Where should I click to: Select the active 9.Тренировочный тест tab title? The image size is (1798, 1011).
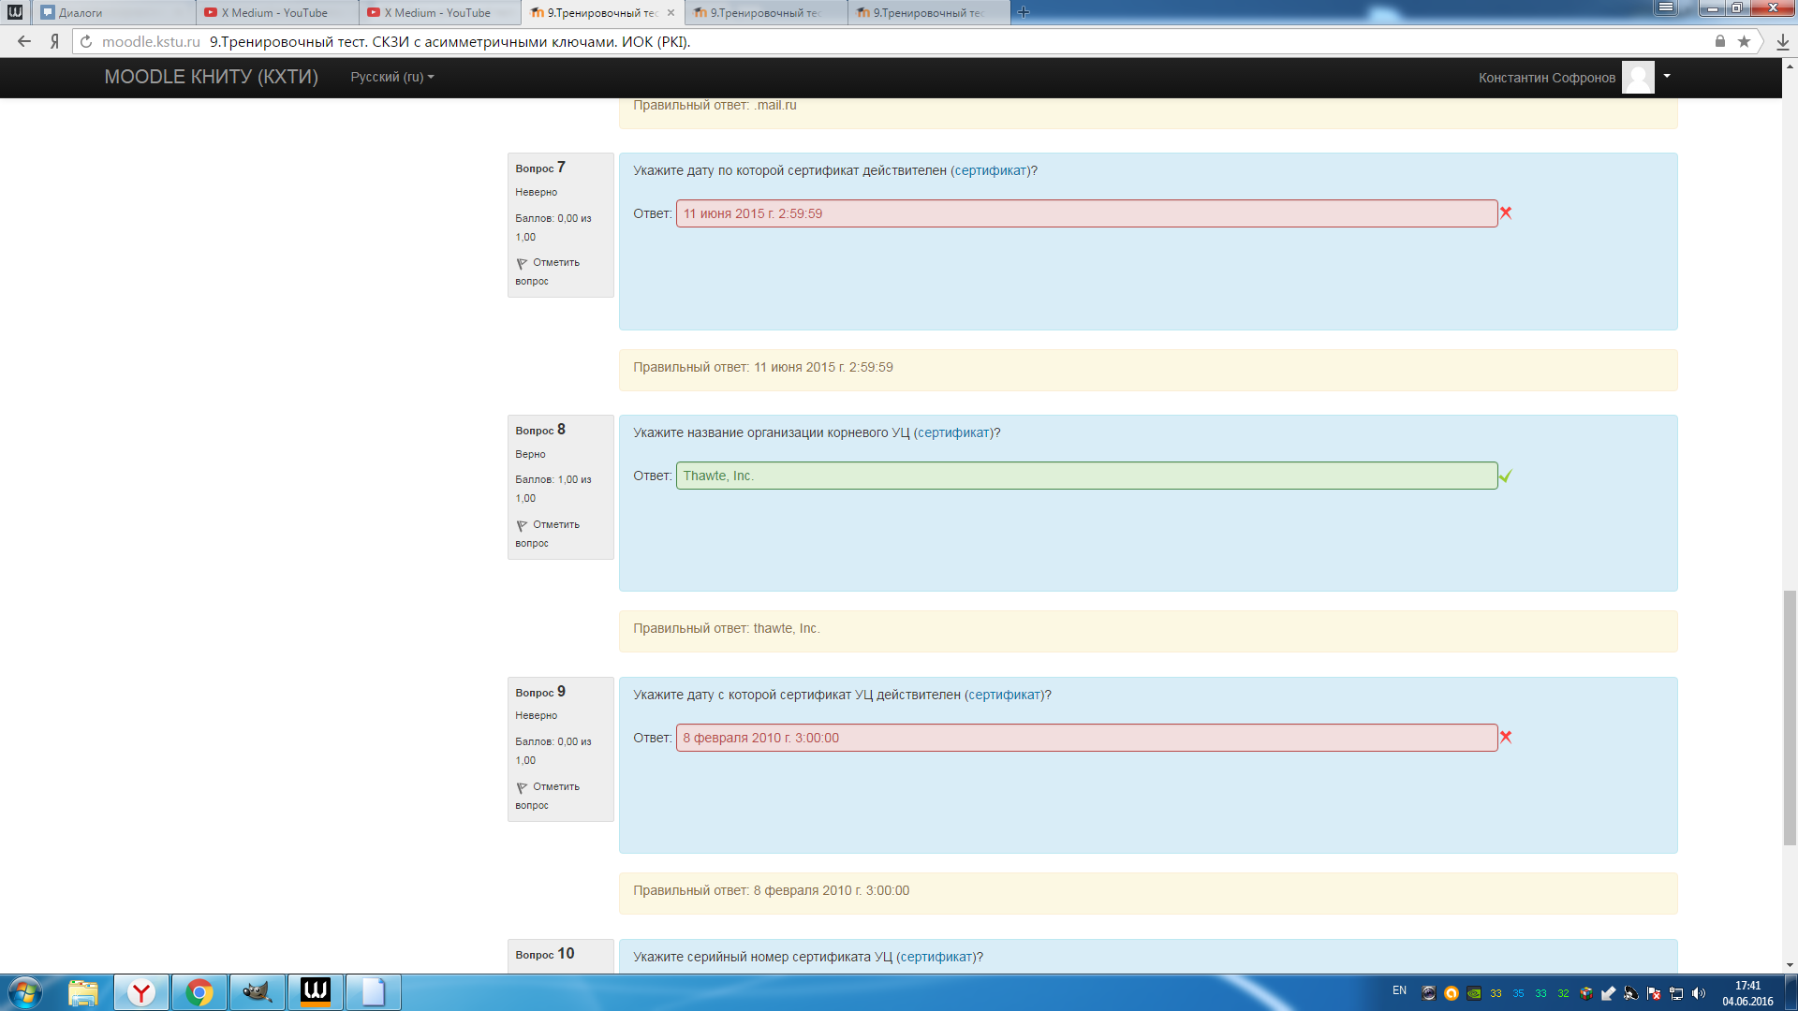click(602, 12)
